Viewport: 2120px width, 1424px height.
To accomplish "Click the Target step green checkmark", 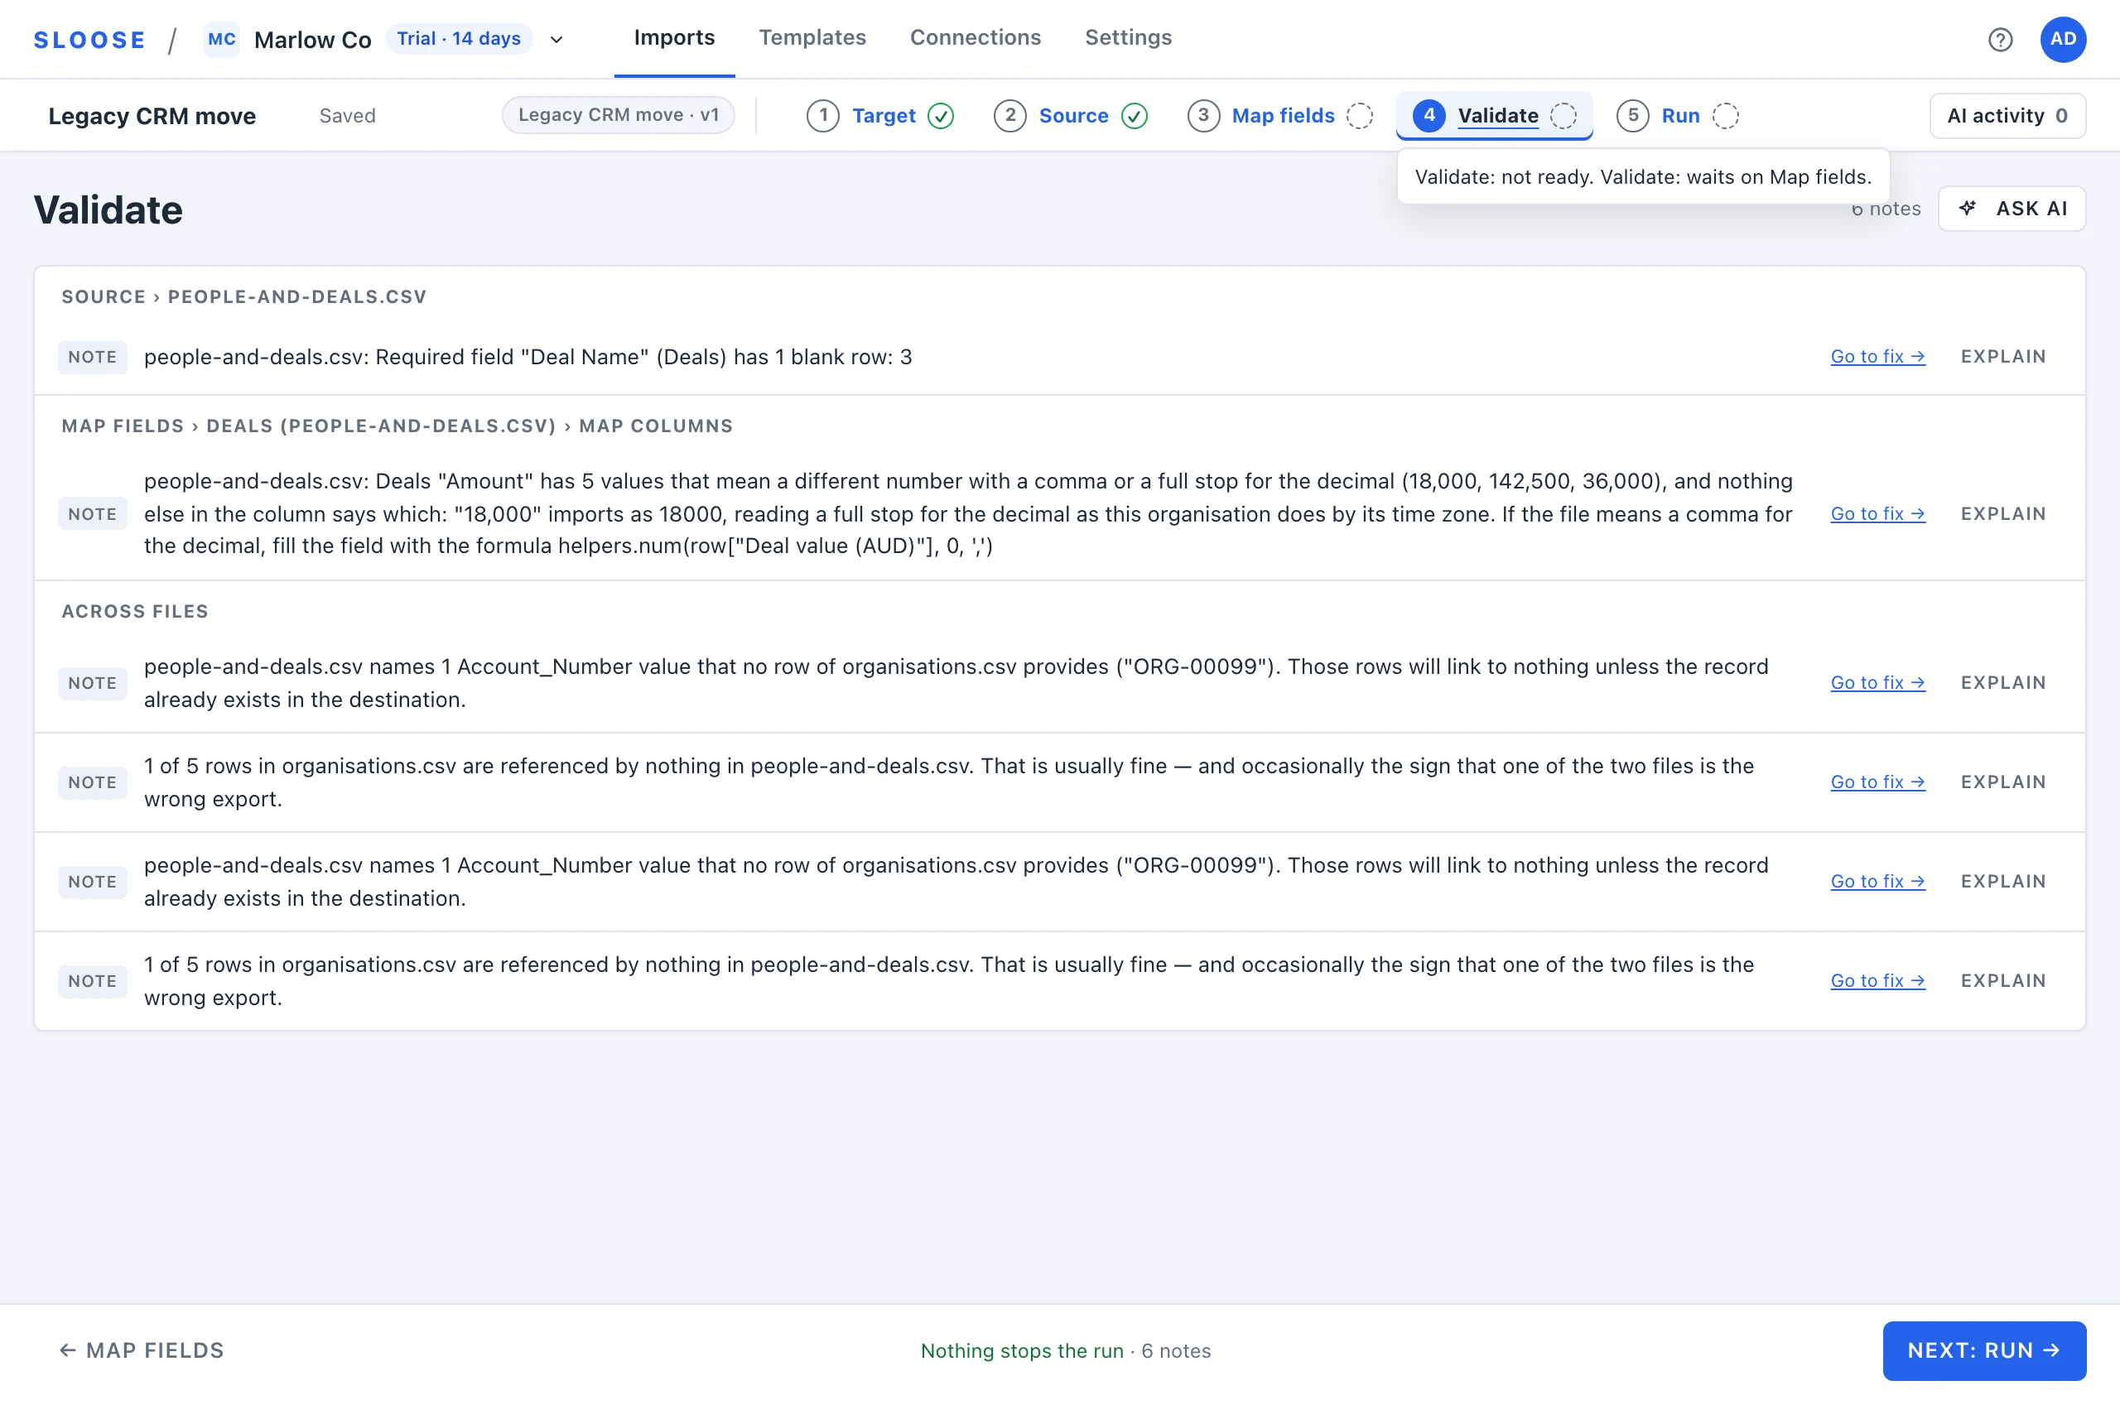I will click(x=940, y=116).
